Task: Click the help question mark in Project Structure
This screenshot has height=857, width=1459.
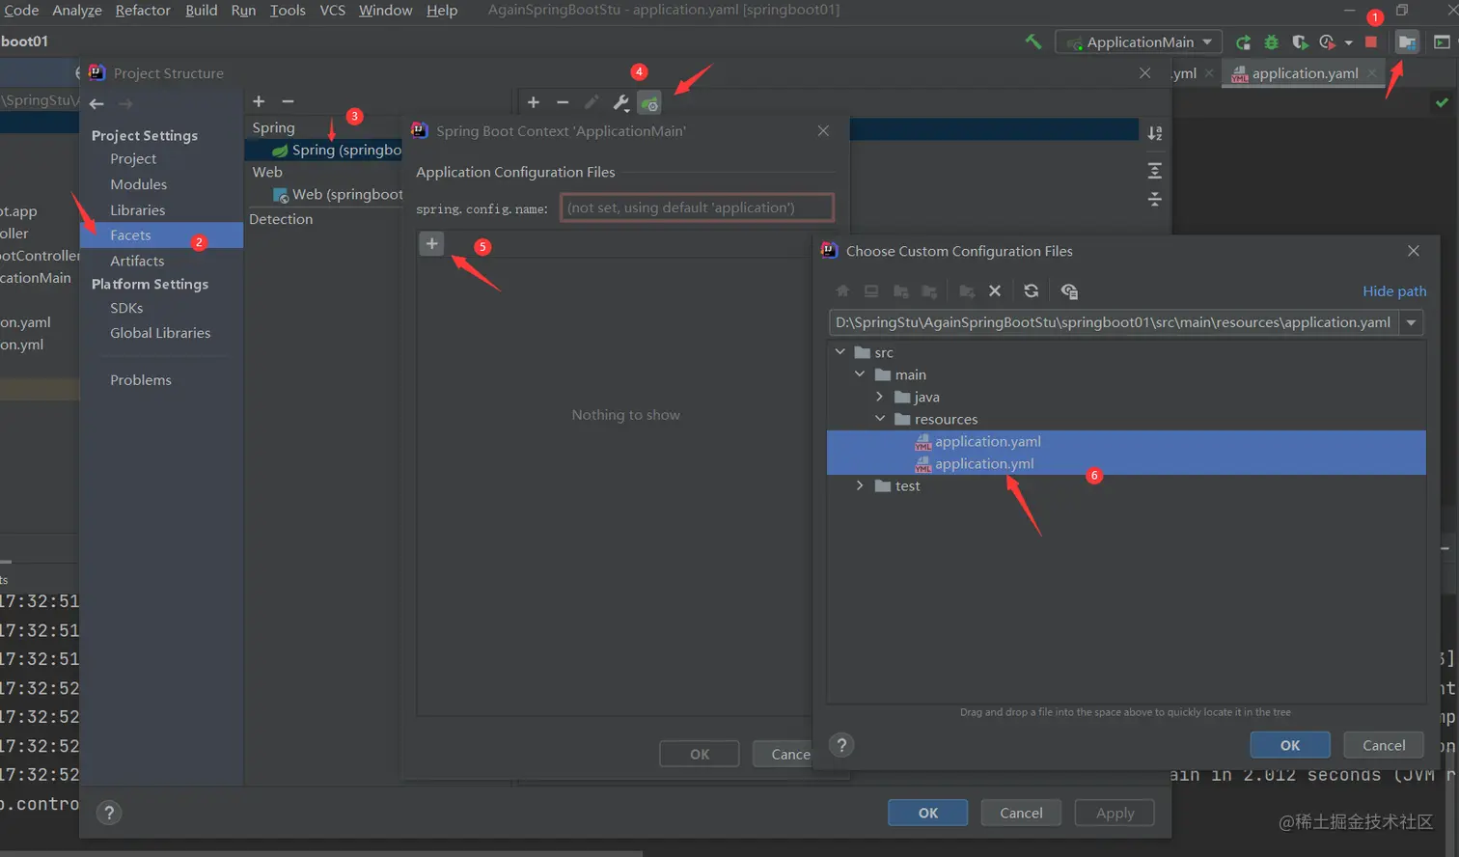Action: point(109,813)
